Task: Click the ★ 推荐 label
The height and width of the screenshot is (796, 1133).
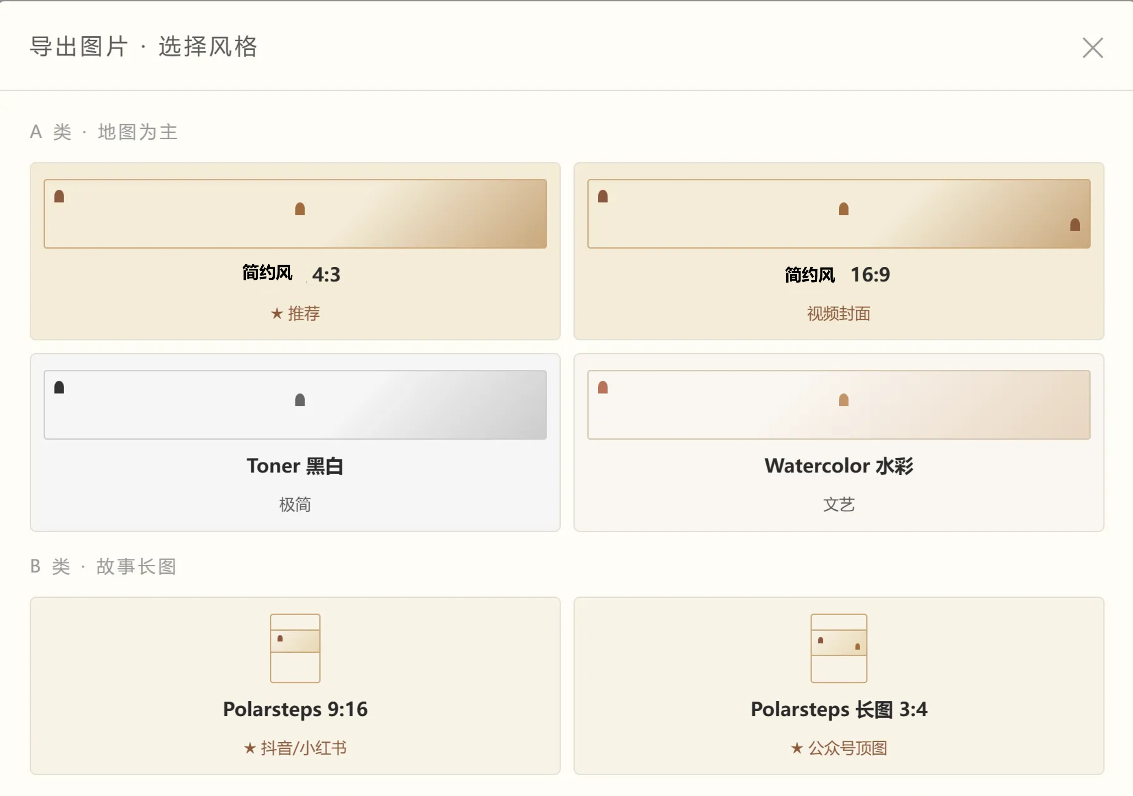Action: tap(295, 314)
